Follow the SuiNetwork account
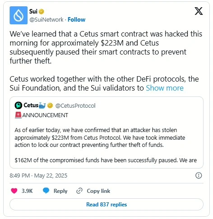213x219 pixels. point(76,19)
